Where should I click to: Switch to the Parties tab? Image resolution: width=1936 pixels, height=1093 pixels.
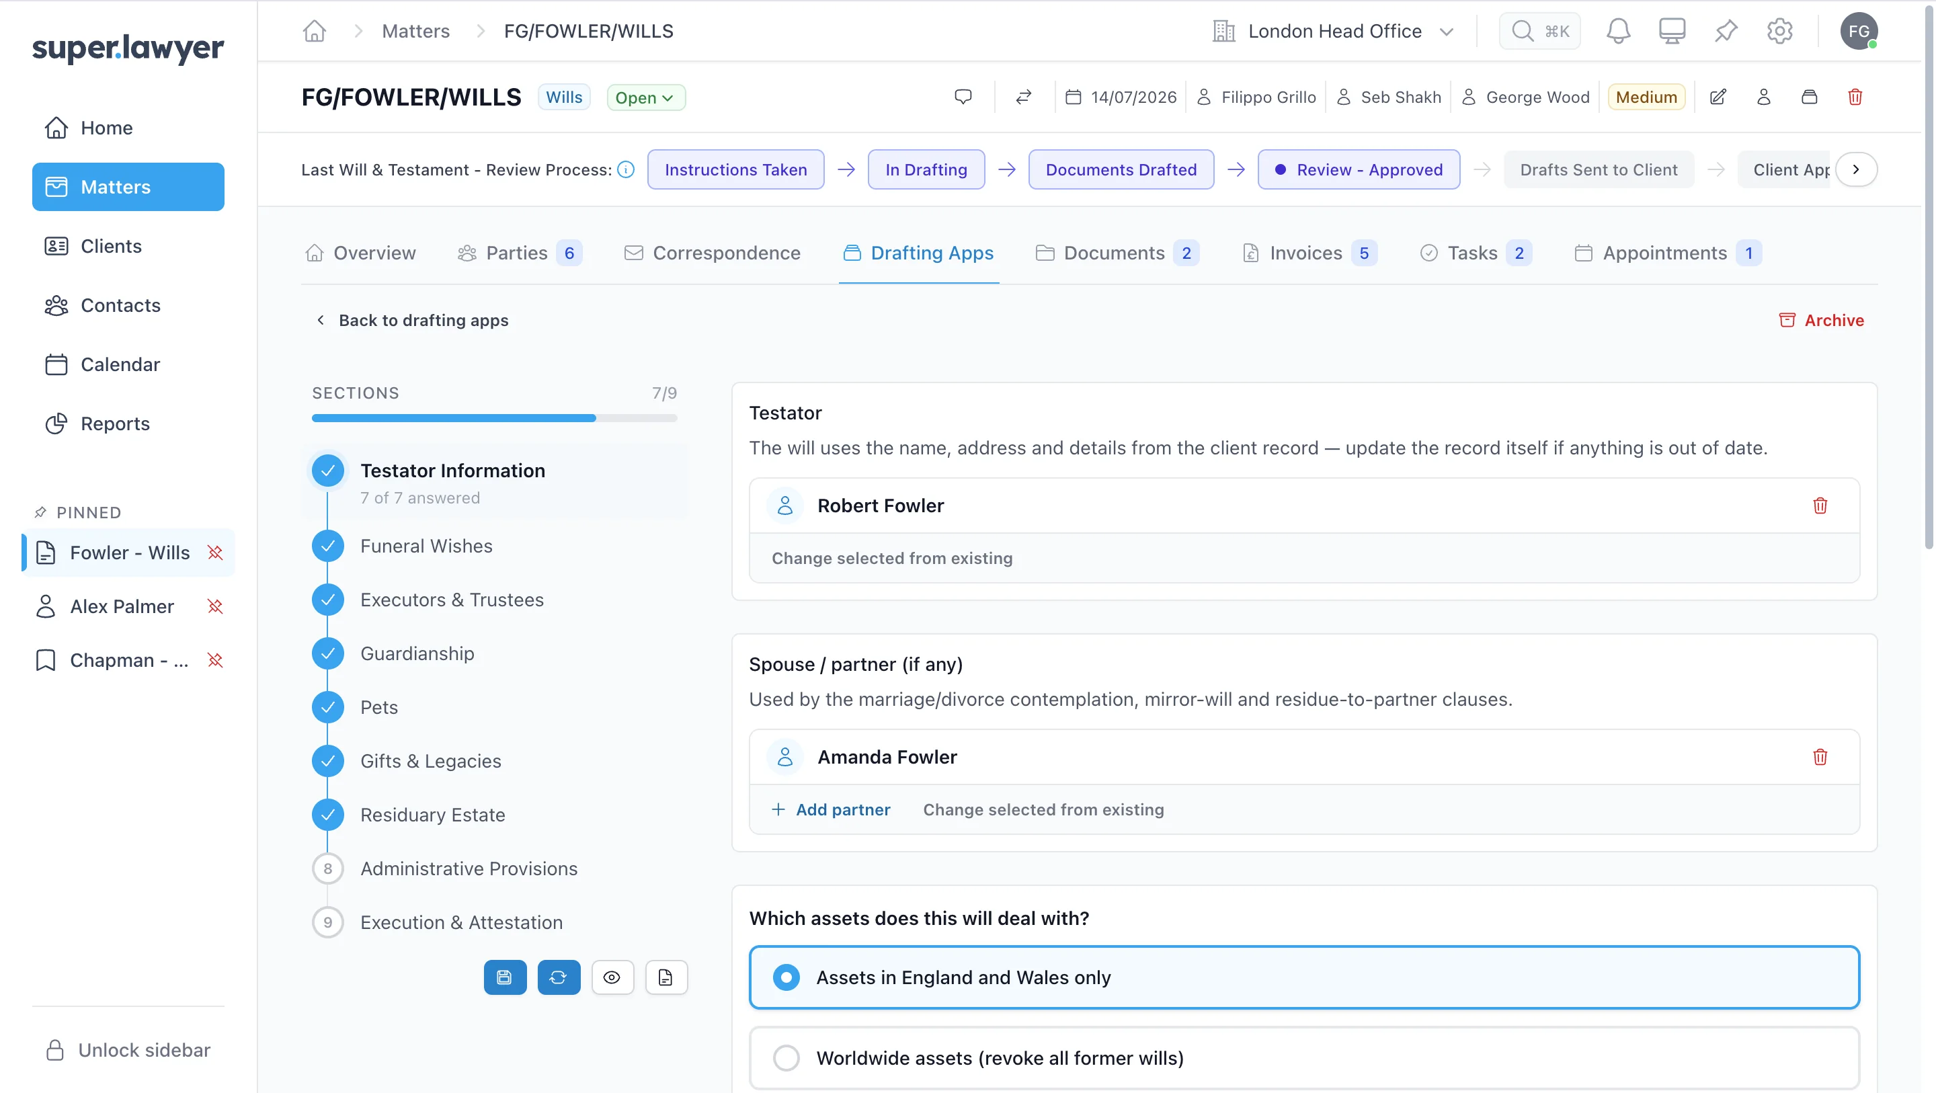(520, 253)
